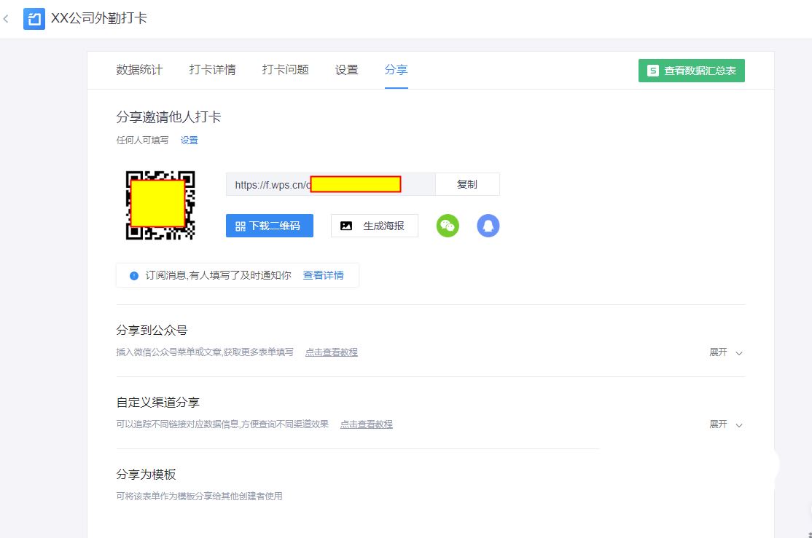The height and width of the screenshot is (538, 812).
Task: Expand the 分享到公众号 section
Action: tap(725, 352)
